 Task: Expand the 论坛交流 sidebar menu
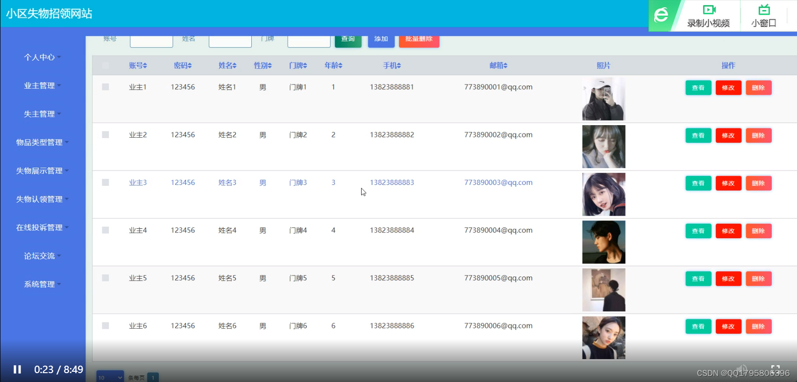pos(43,256)
